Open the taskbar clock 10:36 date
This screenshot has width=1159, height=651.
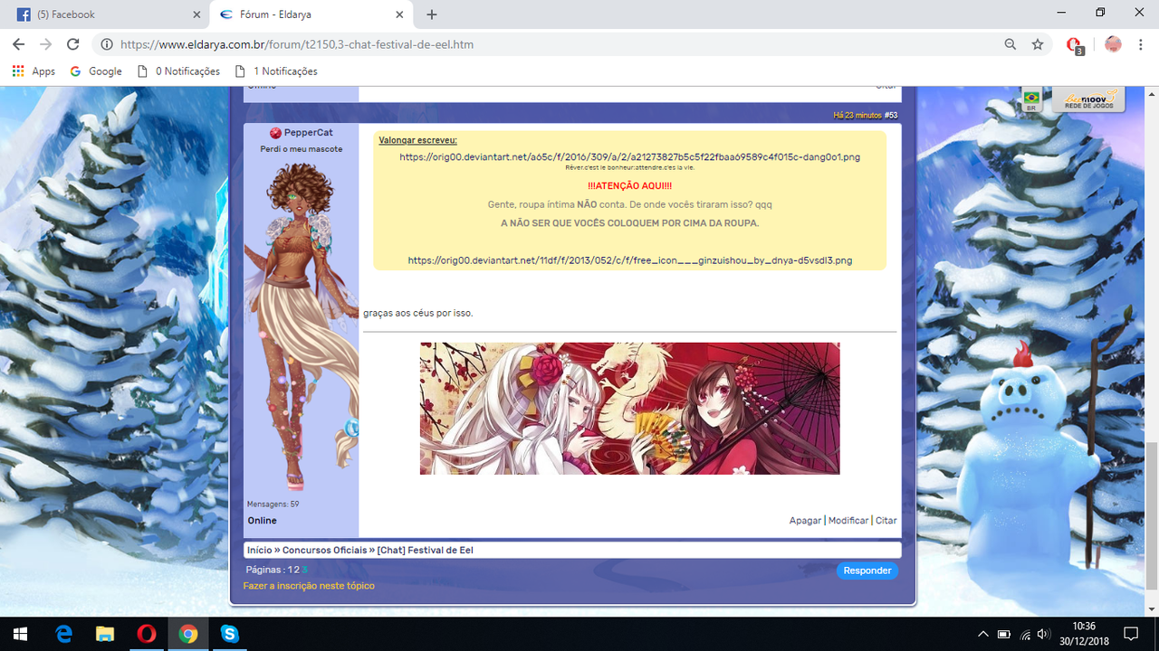click(1084, 634)
